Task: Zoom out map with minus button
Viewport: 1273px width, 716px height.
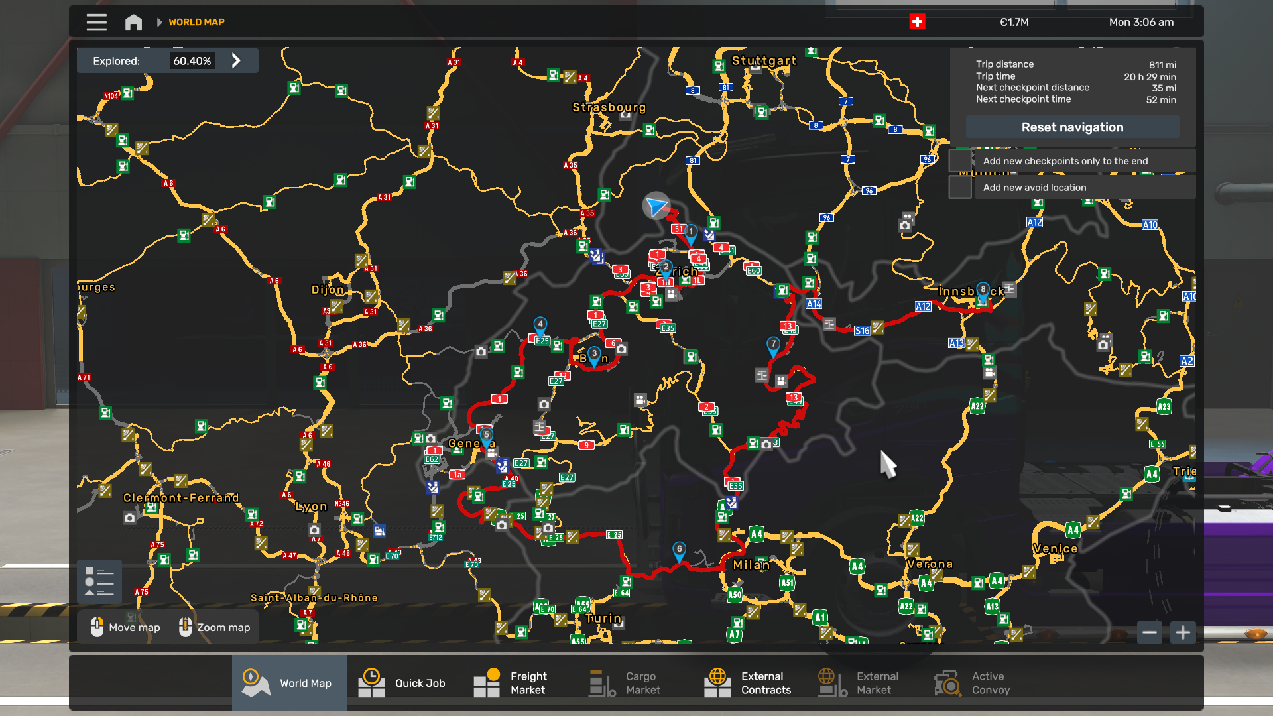Action: coord(1150,632)
